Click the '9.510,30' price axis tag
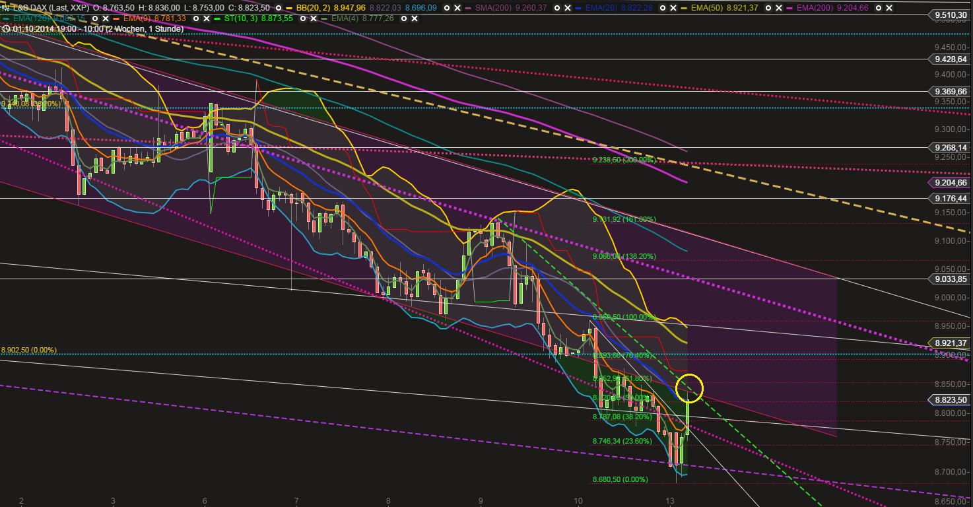973x507 pixels. [x=951, y=15]
